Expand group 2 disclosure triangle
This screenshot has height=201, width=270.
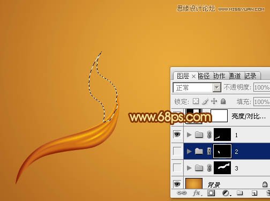point(189,151)
